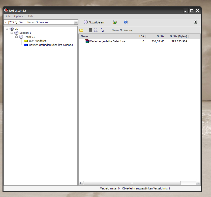Select Wiederhergestellte Datei 1.rar file name
211x197 pixels.
pos(107,41)
